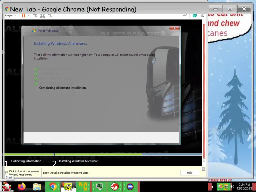Click the Chrome logo in the window title bar

(7, 9)
